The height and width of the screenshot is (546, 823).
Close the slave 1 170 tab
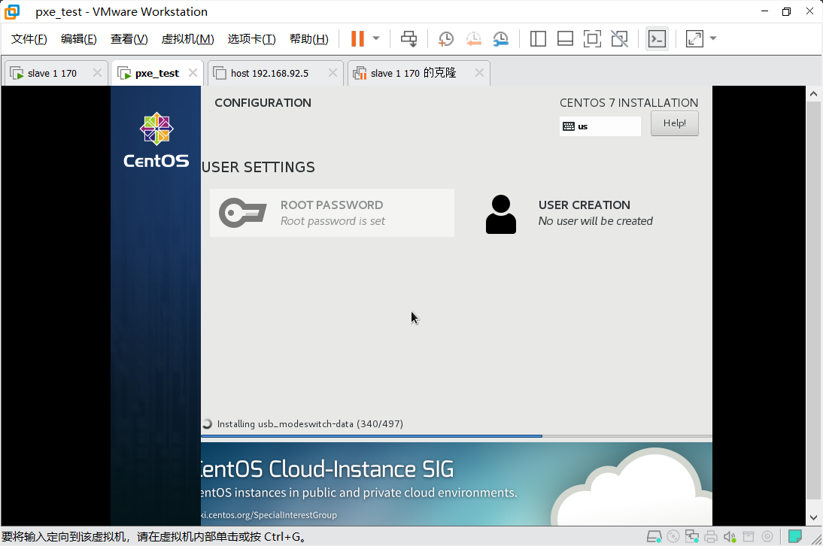coord(97,73)
